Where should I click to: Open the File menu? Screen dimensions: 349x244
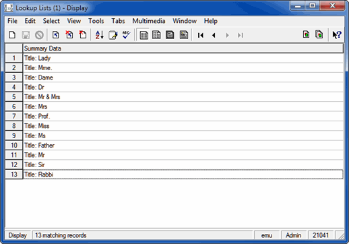coord(12,21)
